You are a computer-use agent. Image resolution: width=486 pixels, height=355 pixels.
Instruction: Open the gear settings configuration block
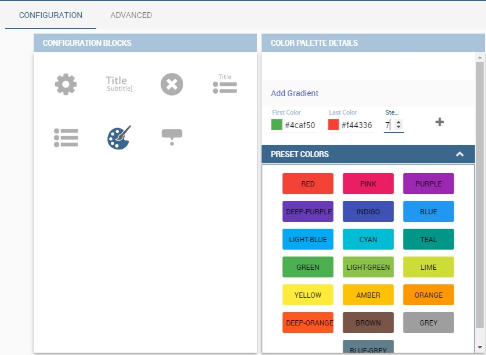point(66,84)
